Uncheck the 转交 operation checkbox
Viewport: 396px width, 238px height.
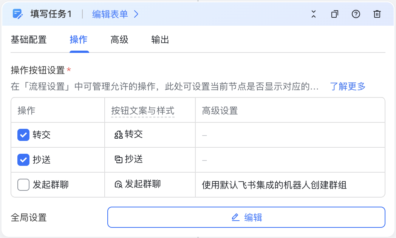tap(23, 135)
